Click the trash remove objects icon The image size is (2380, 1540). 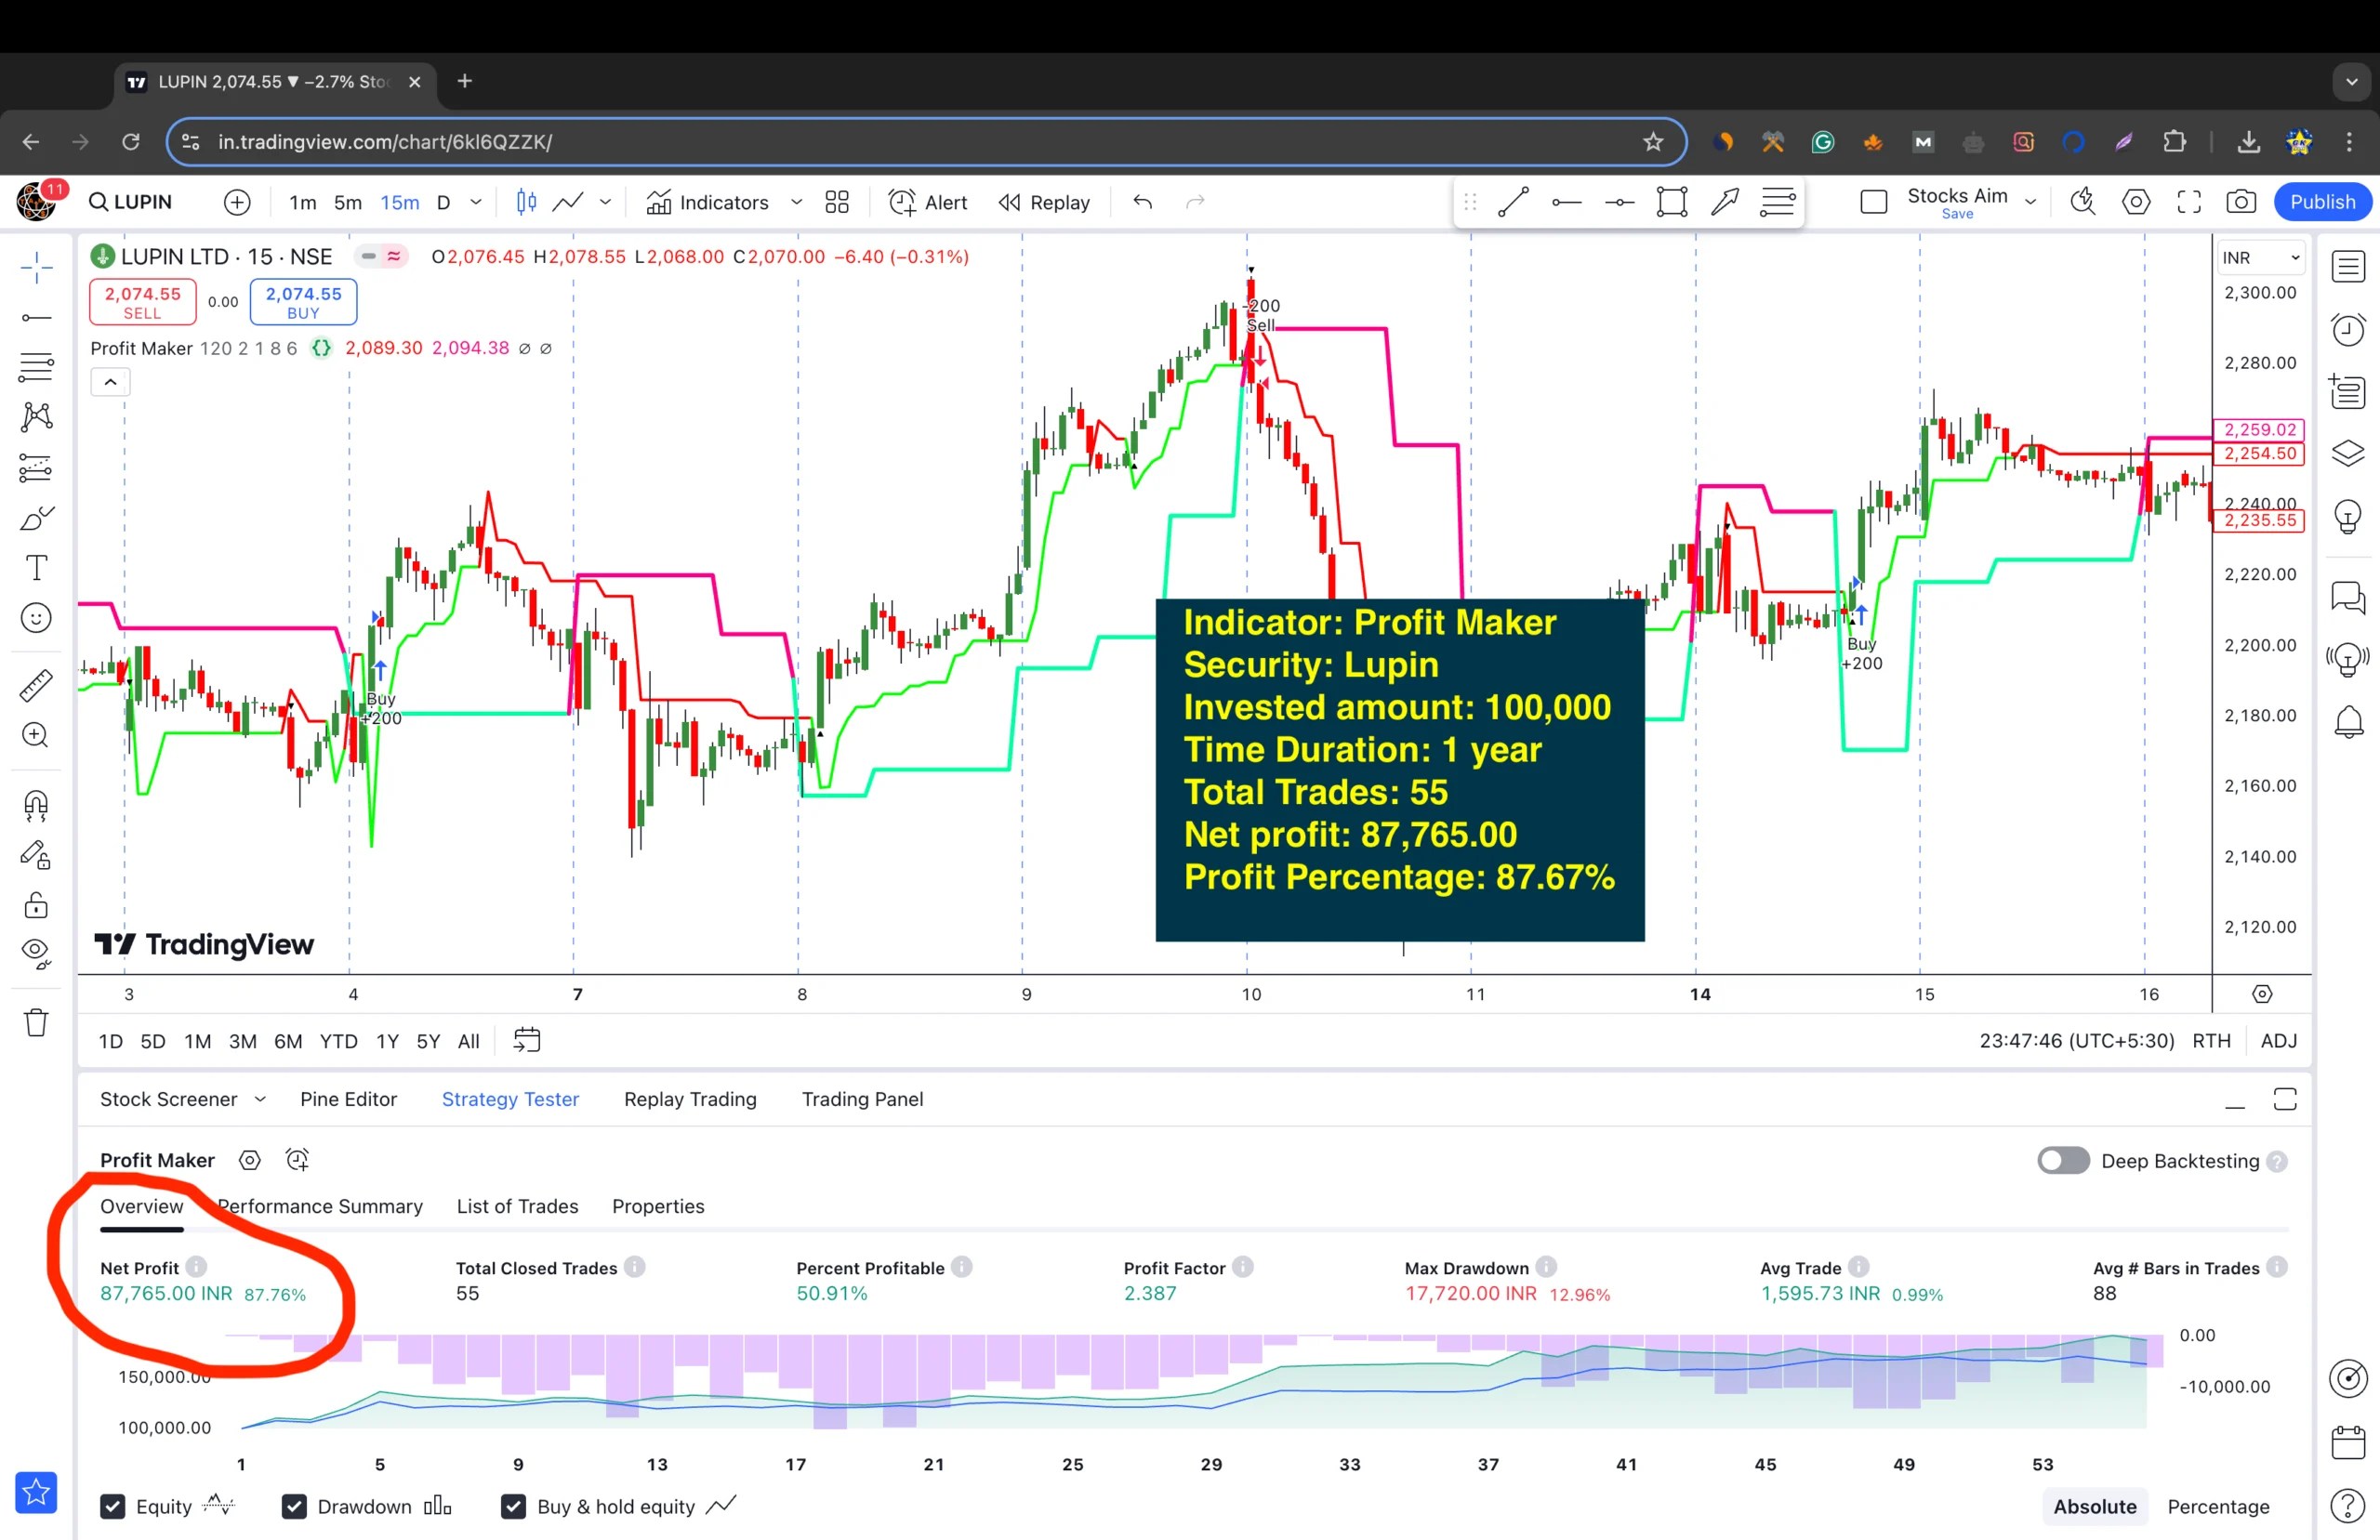[36, 1022]
